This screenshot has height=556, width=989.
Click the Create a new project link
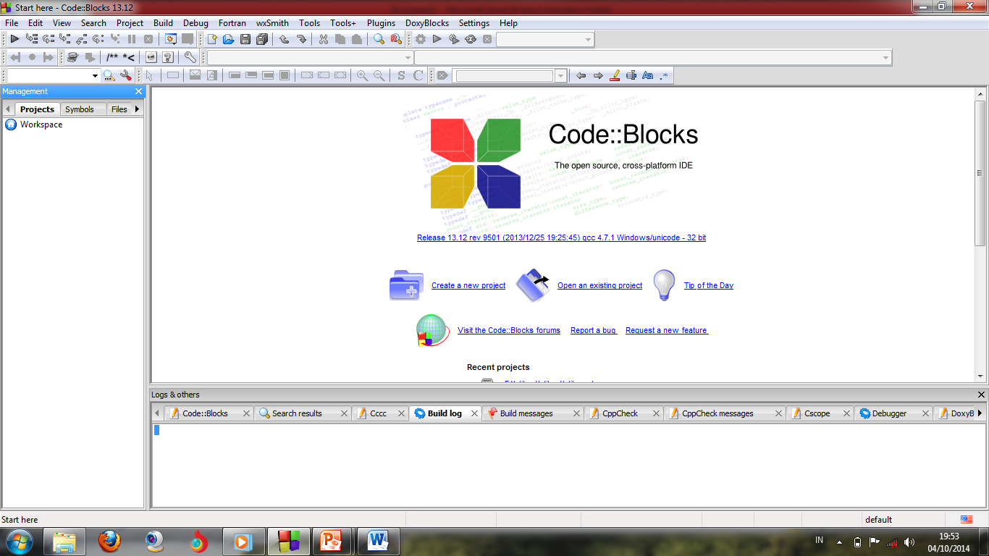468,285
